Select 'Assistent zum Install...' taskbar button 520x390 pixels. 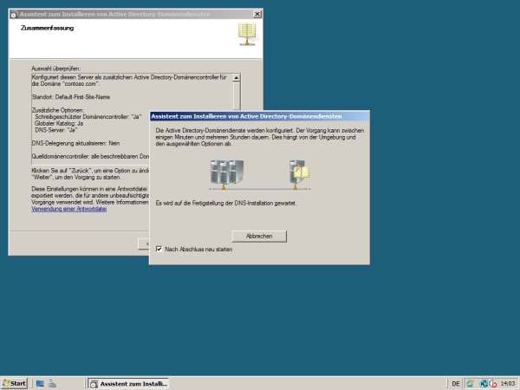(128, 384)
